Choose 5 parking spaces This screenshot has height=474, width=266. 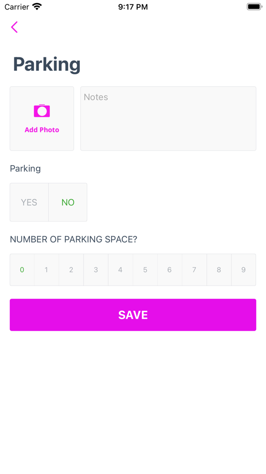click(x=145, y=269)
